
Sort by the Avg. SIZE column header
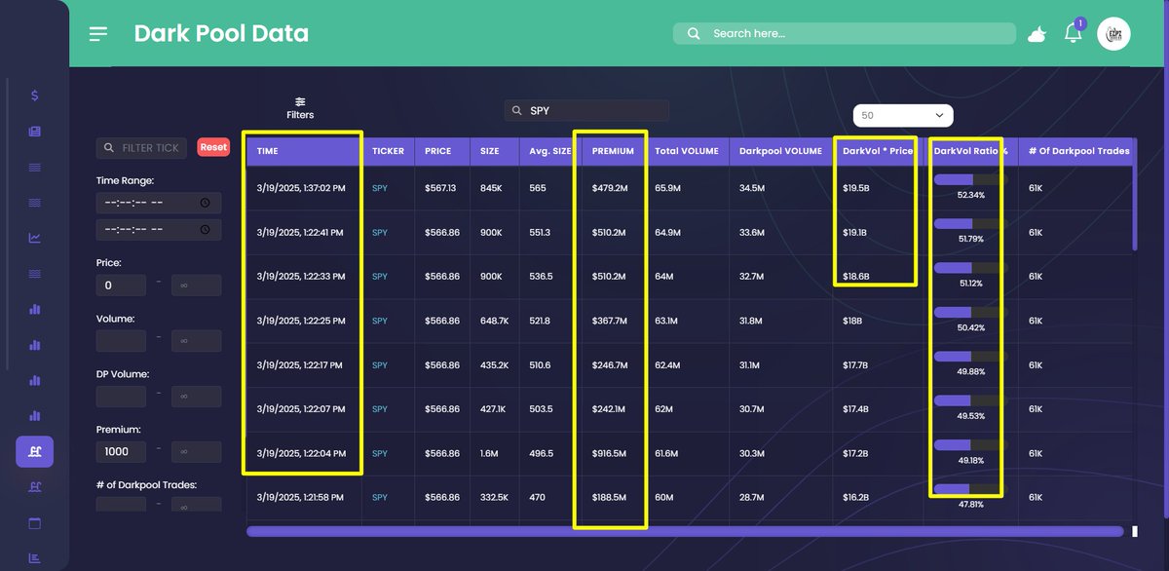549,151
